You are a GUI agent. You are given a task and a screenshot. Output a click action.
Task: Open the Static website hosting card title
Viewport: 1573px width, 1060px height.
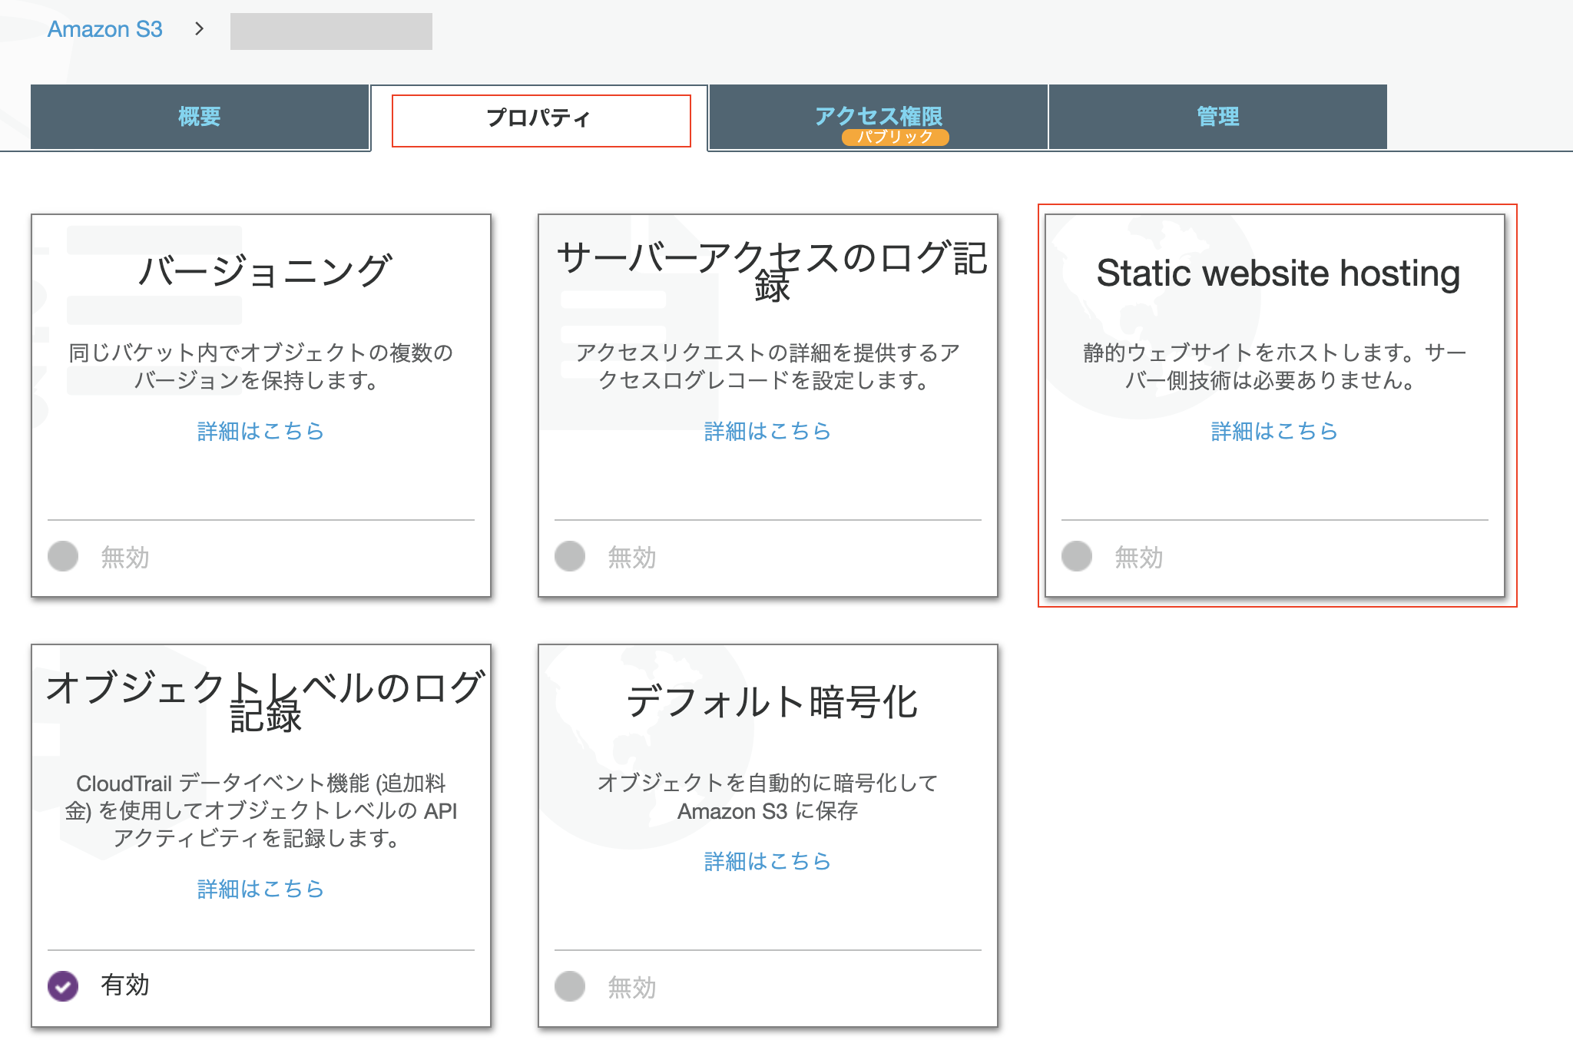1278,273
